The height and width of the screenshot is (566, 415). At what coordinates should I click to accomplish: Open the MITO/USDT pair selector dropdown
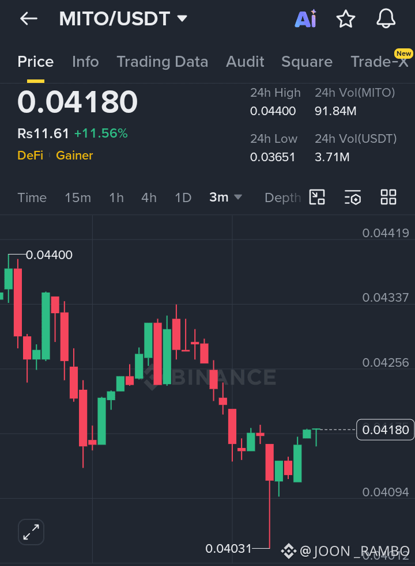point(123,19)
